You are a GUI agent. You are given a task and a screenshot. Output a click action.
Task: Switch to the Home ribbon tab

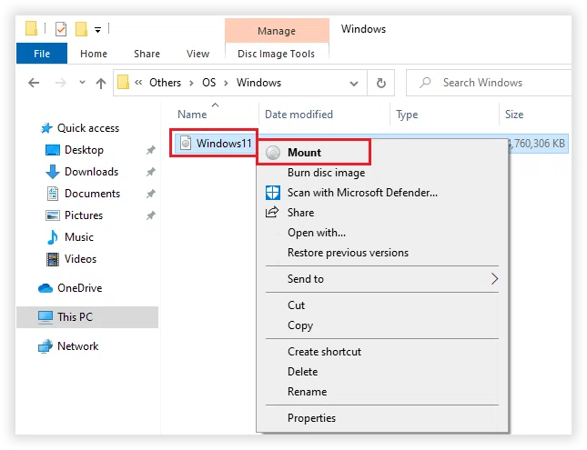(94, 54)
